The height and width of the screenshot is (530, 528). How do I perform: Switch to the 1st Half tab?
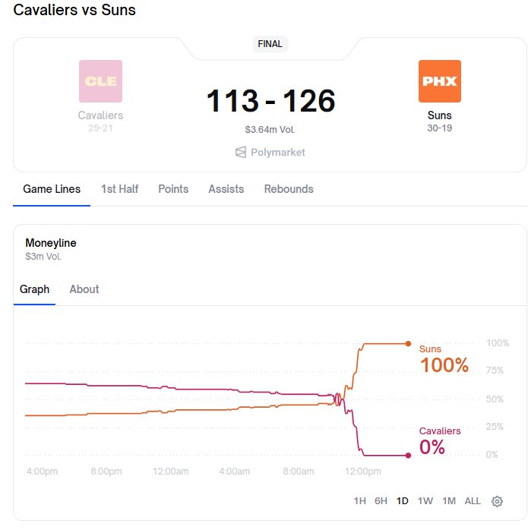coord(119,189)
